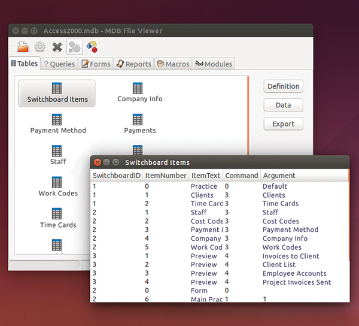Click the orange scrollbar in Switchboard Items window
The image size is (359, 326).
coord(349,215)
